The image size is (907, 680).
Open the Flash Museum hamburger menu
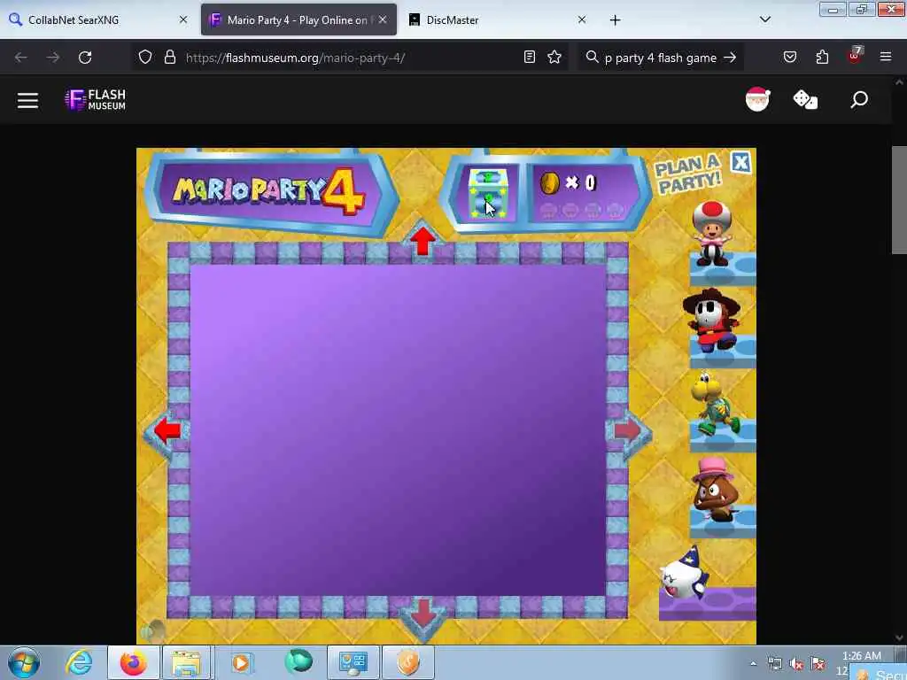[x=27, y=101]
